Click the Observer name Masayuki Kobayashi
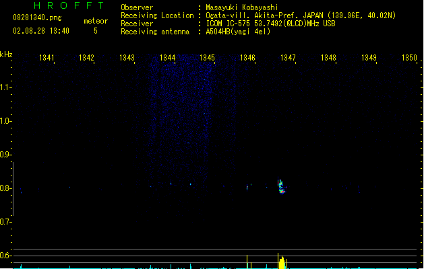 point(242,7)
